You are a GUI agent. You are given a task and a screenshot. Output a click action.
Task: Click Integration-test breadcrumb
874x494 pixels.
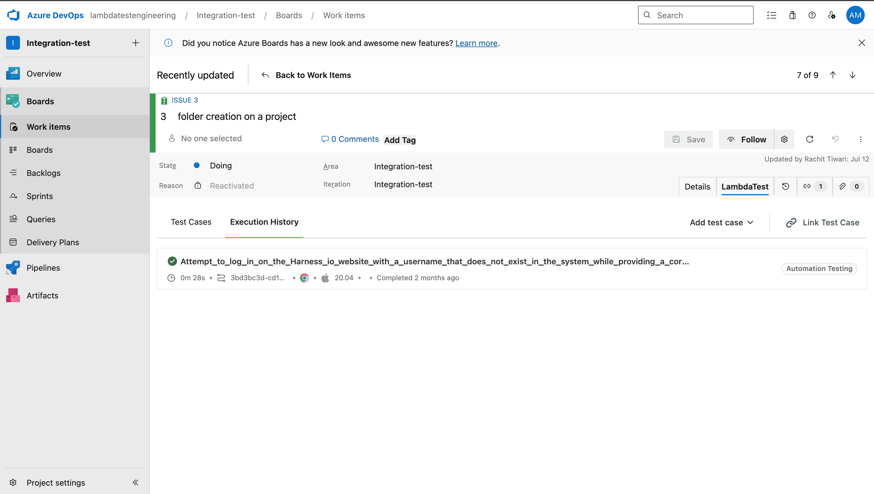226,15
